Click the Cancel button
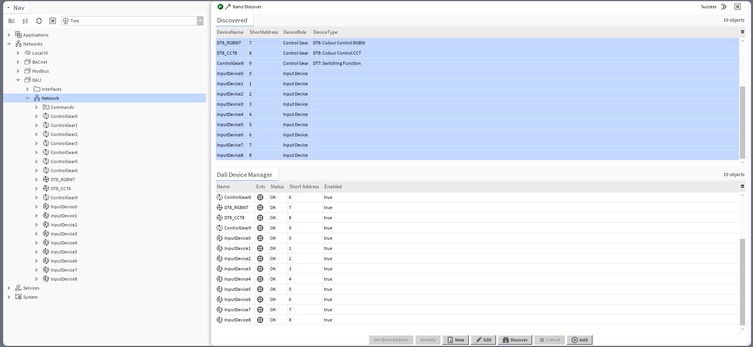The height and width of the screenshot is (347, 753). coord(549,340)
